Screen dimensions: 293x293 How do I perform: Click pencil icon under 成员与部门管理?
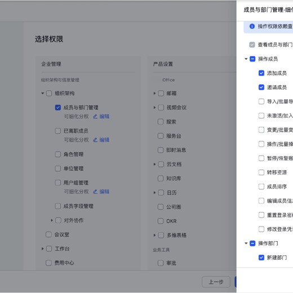95,117
